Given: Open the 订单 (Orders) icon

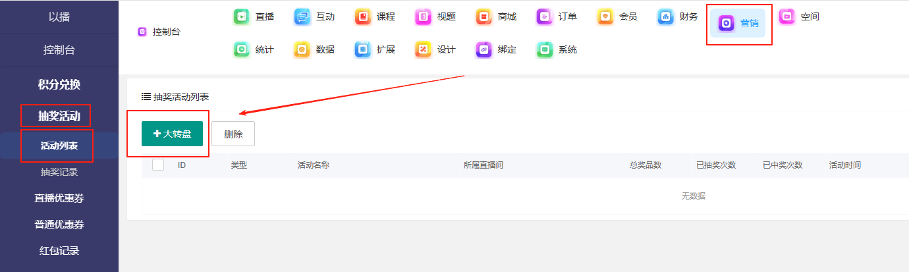Looking at the screenshot, I should click(545, 16).
